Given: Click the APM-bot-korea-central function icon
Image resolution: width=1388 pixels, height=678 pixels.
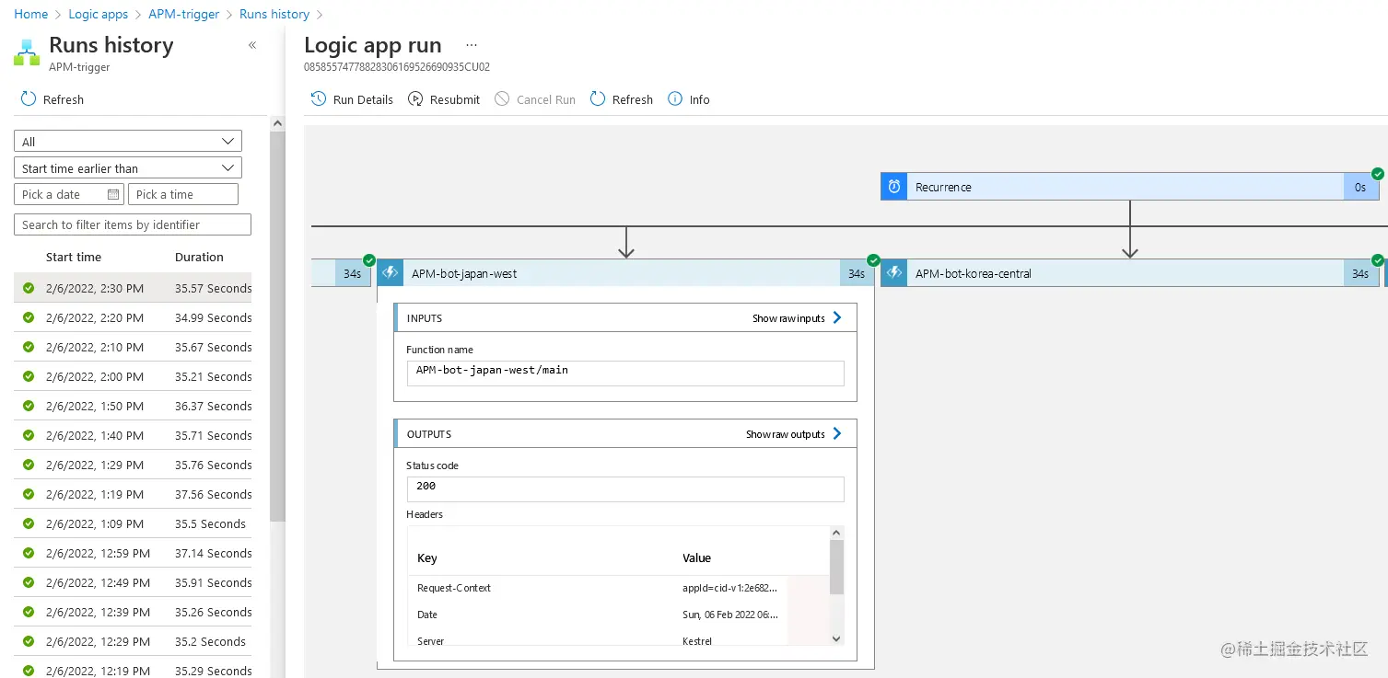Looking at the screenshot, I should coord(893,273).
